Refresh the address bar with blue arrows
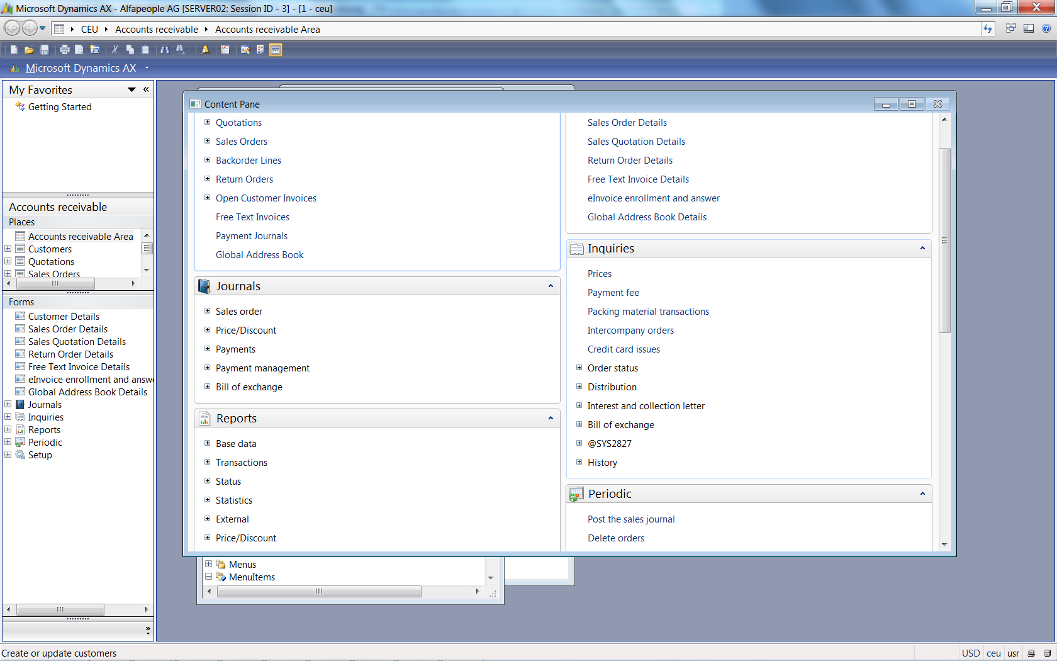This screenshot has height=661, width=1057. click(988, 29)
